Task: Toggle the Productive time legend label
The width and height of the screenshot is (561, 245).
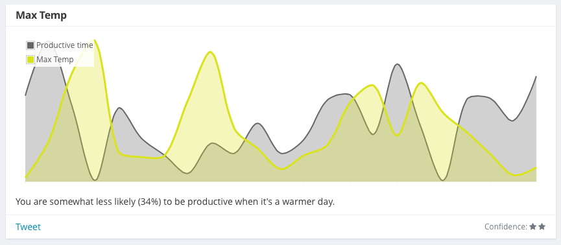Action: click(x=65, y=45)
